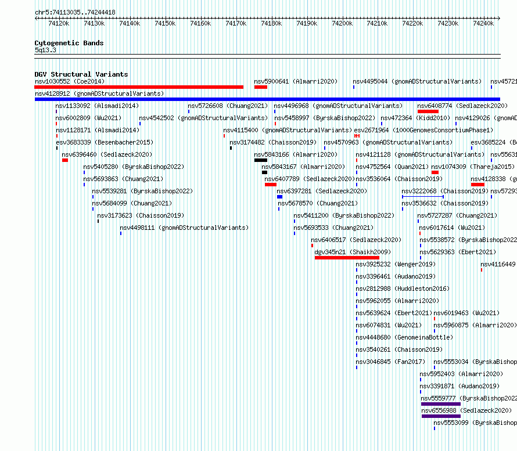517x451 pixels.
Task: Open the nsv6074831 (Wu2021) label
Action: pos(389,325)
